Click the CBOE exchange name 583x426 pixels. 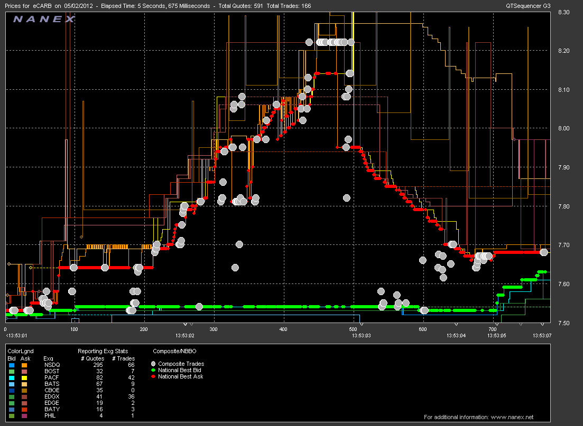[52, 390]
